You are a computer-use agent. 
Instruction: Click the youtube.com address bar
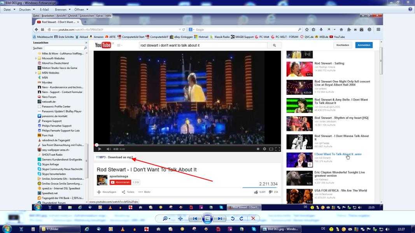tap(114, 30)
